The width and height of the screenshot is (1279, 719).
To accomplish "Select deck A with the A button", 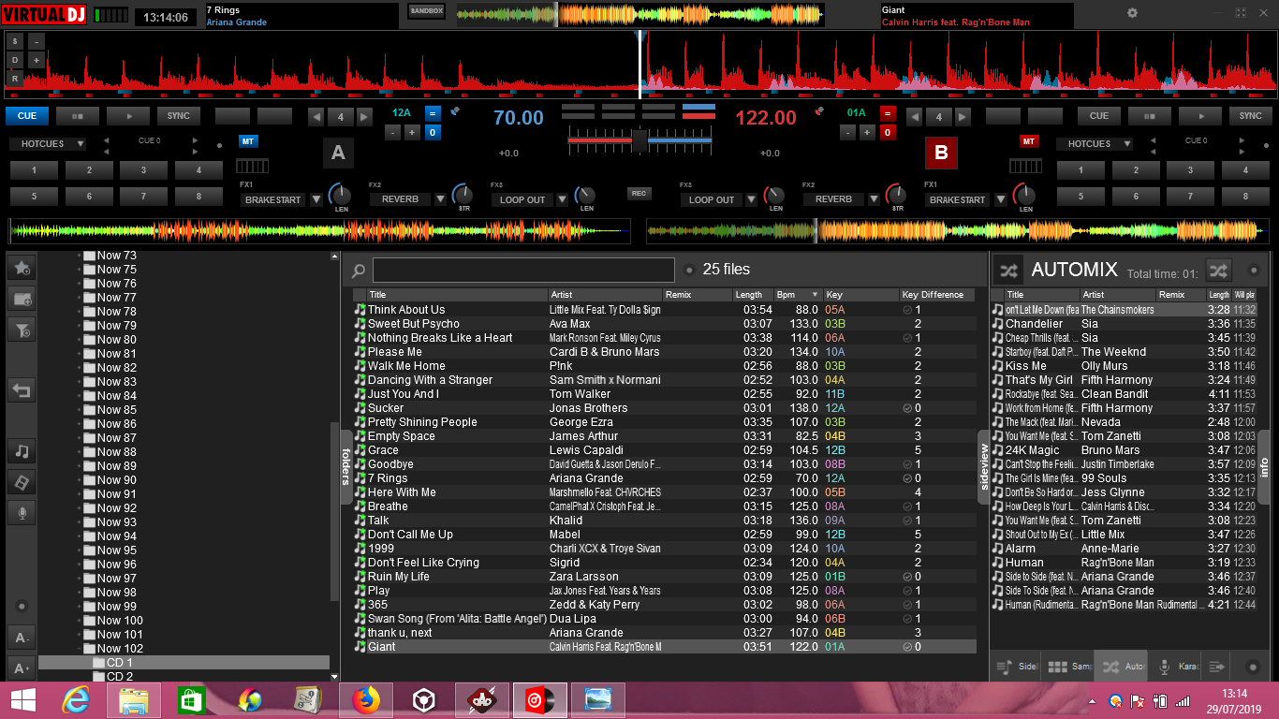I will [338, 154].
